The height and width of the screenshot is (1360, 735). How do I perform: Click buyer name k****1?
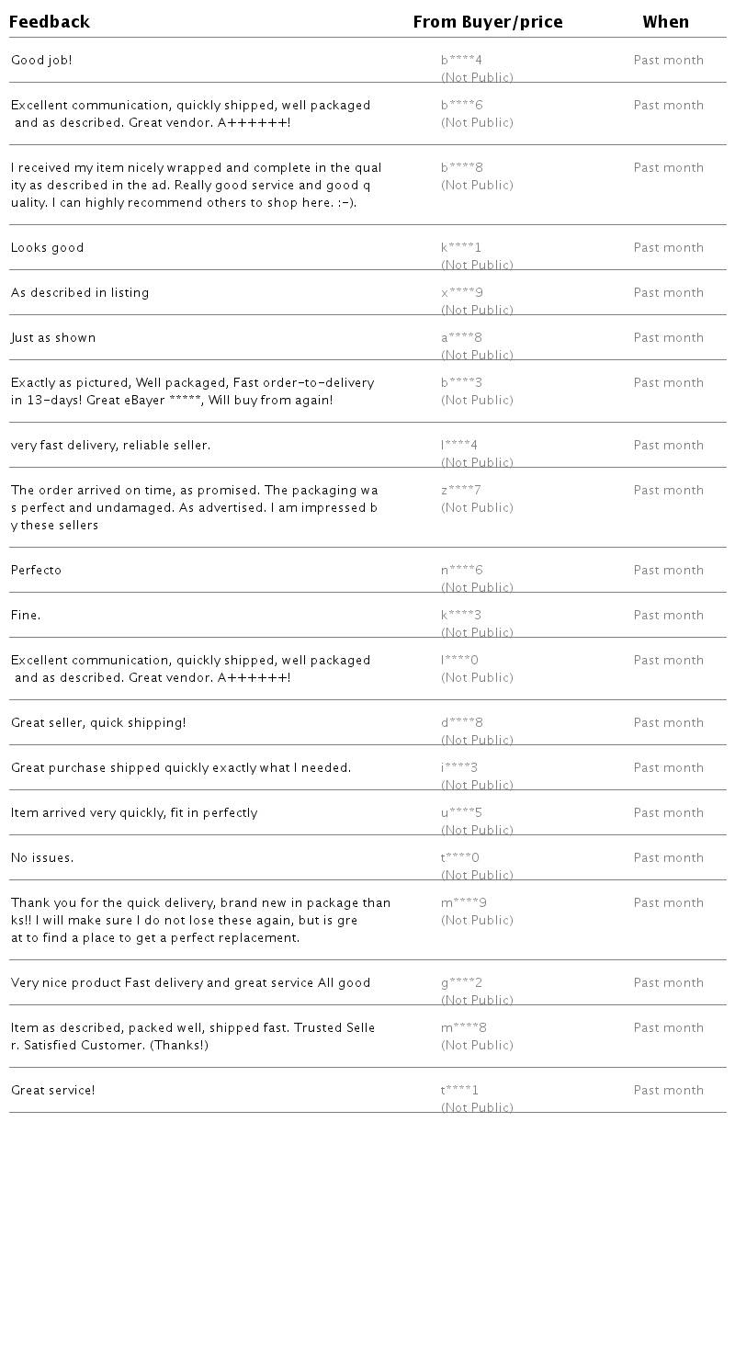coord(461,248)
